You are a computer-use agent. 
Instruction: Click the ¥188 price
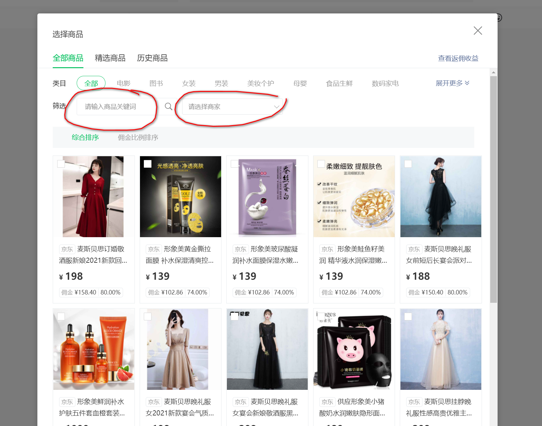pos(418,276)
